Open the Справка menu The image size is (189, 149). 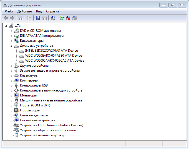click(x=52, y=11)
